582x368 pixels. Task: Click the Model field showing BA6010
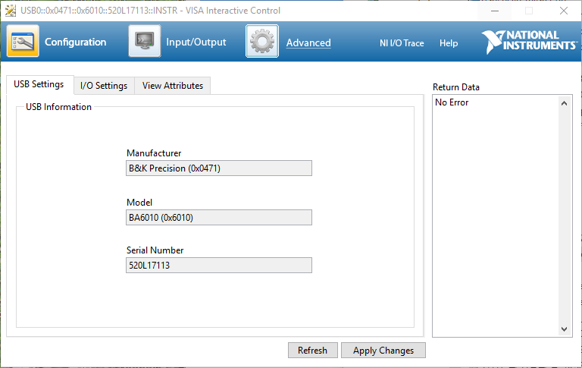[219, 218]
